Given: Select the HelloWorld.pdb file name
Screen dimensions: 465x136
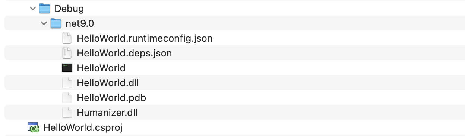Looking at the screenshot, I should click(111, 98).
